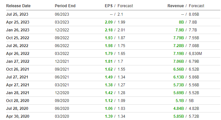221x120 pixels.
Task: Select the Jul 26, 2022 release date
Action: tap(17, 46)
